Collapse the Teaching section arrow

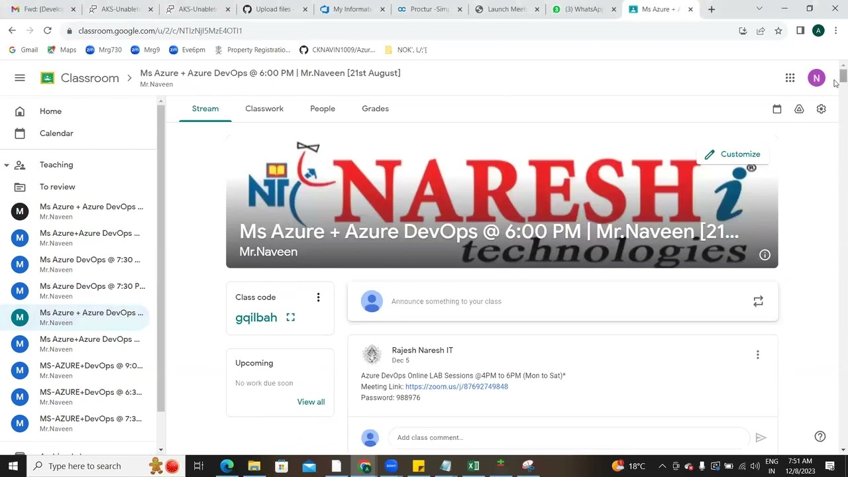tap(6, 165)
